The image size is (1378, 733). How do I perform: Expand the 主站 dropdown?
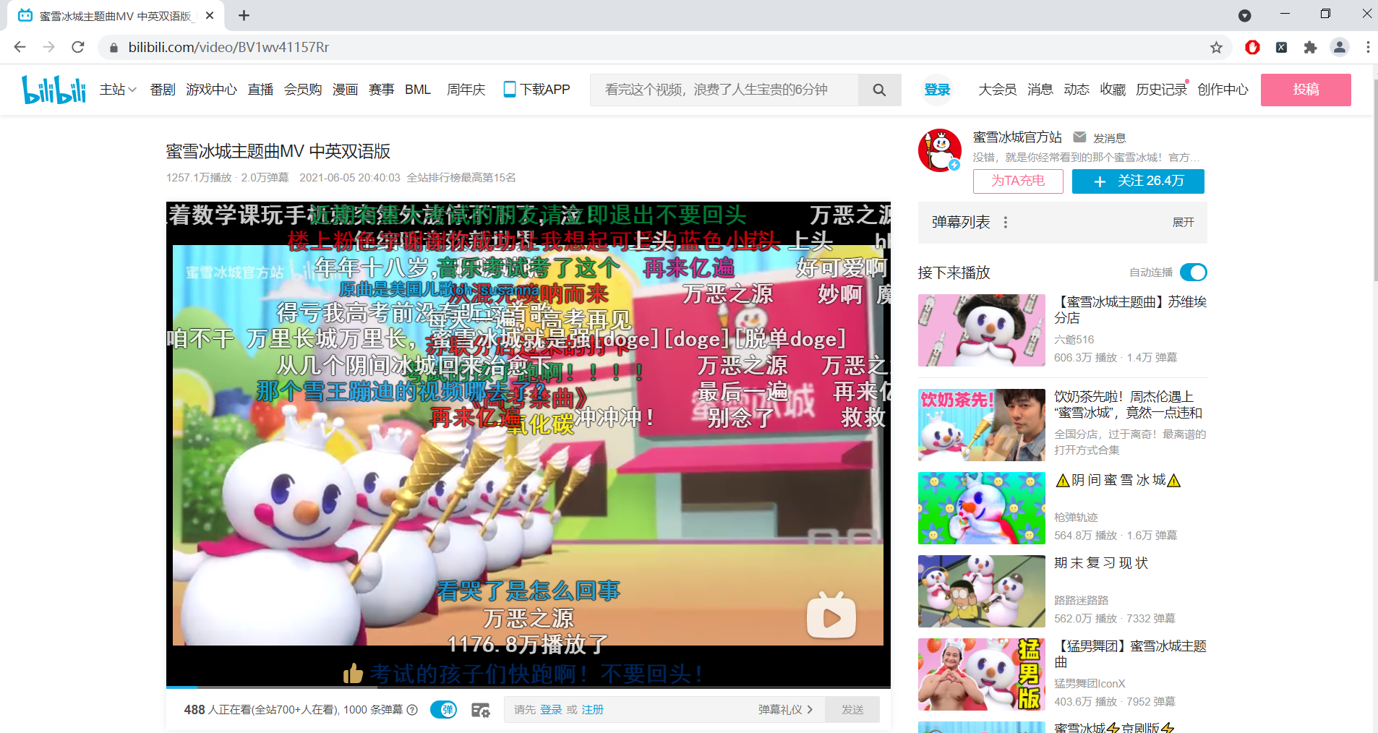tap(118, 90)
